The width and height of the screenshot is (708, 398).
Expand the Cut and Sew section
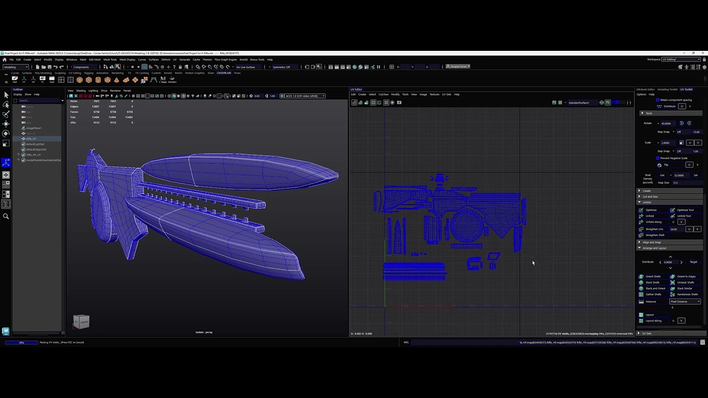670,196
